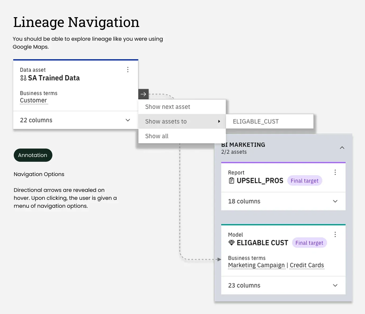Click the Final target tag on UPSELL_PROS
Image resolution: width=365 pixels, height=314 pixels.
point(305,181)
